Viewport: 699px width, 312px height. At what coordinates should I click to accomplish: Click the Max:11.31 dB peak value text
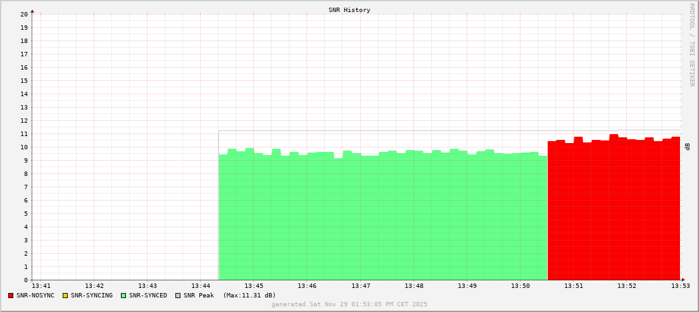pyautogui.click(x=249, y=296)
